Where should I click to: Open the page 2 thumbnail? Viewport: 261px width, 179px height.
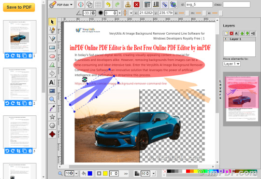20,84
